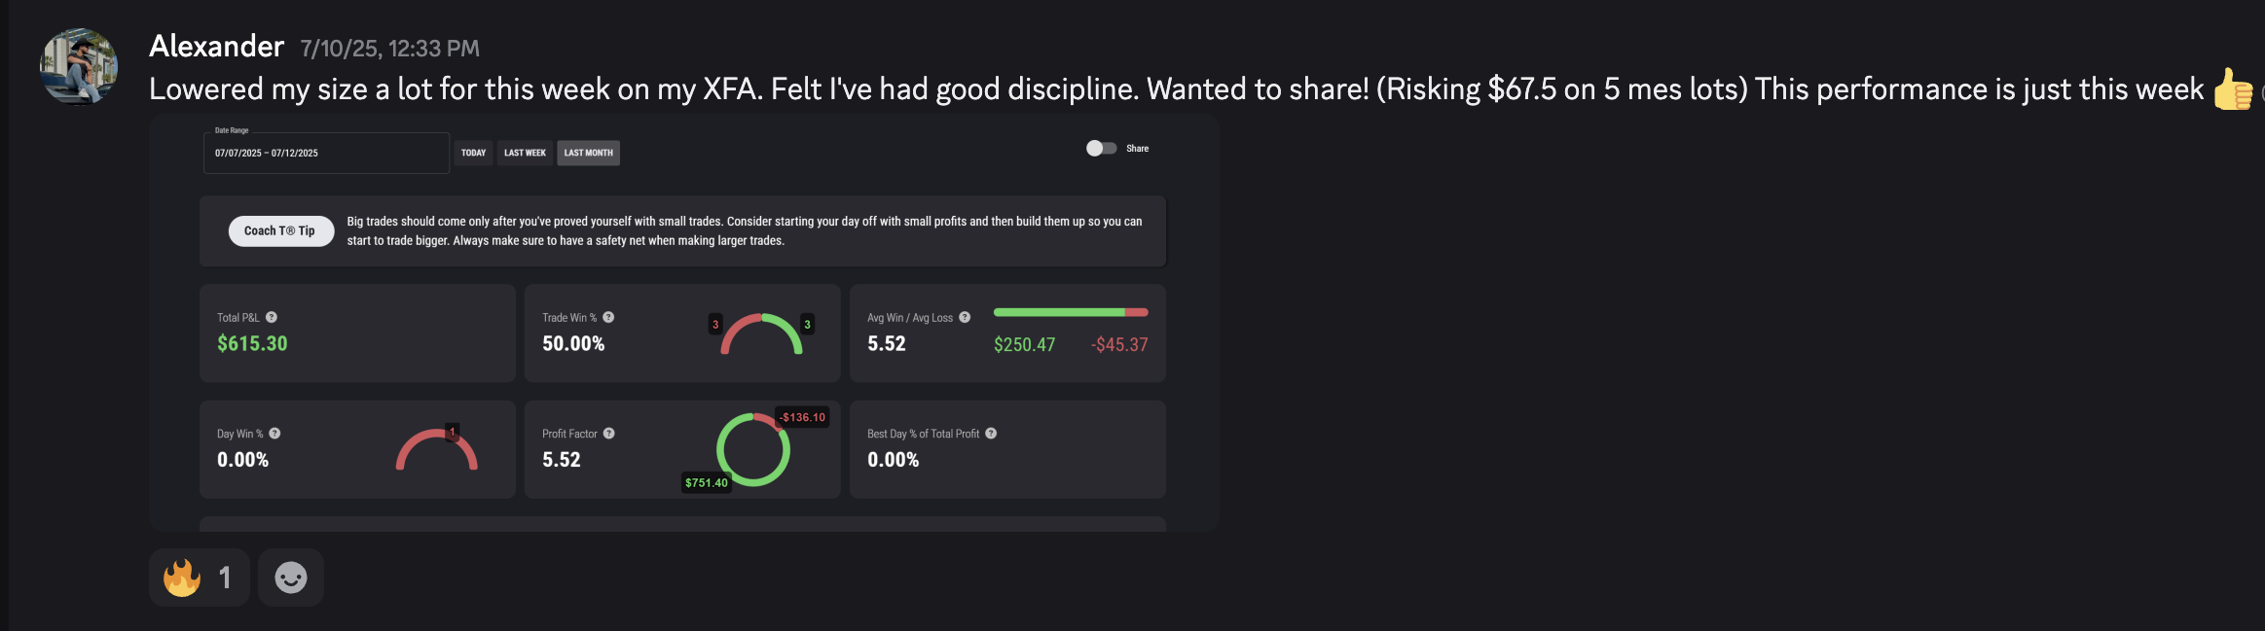
Task: Click the Trade Win % help icon
Action: pyautogui.click(x=608, y=317)
